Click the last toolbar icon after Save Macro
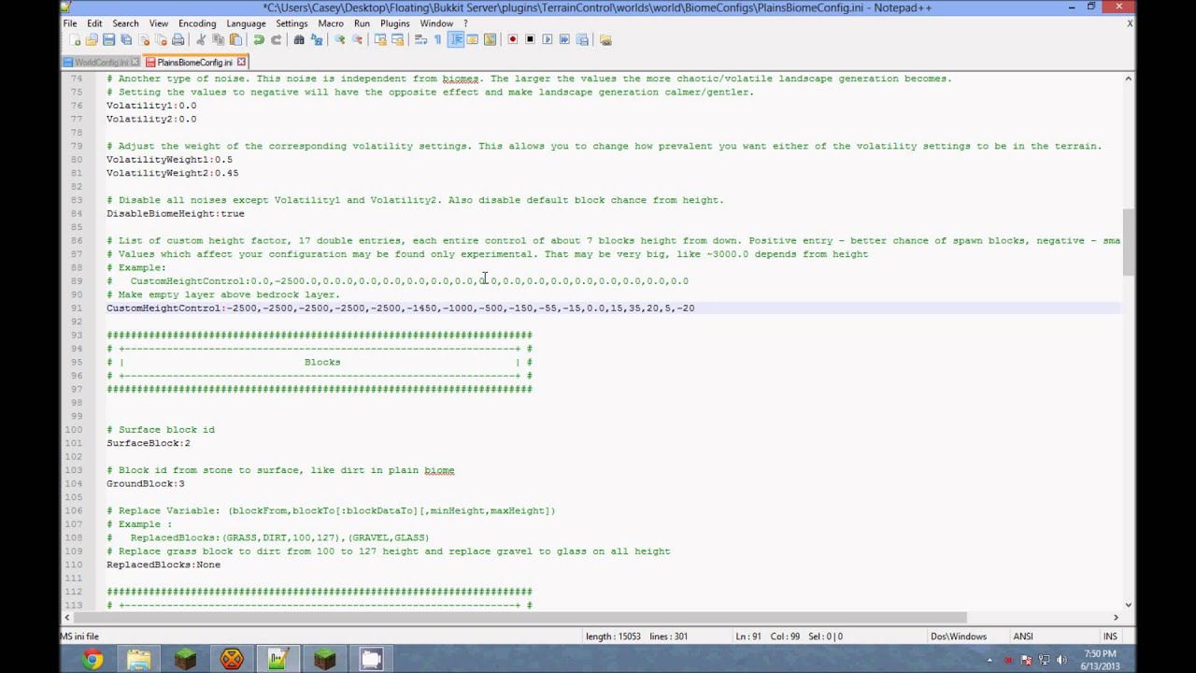 pyautogui.click(x=605, y=39)
